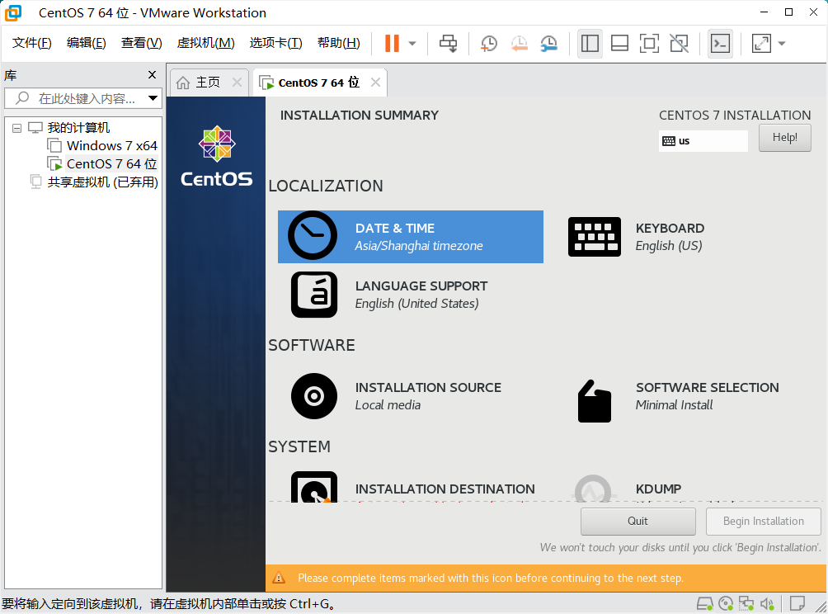Click the CentOS logo in the installer

click(x=217, y=156)
